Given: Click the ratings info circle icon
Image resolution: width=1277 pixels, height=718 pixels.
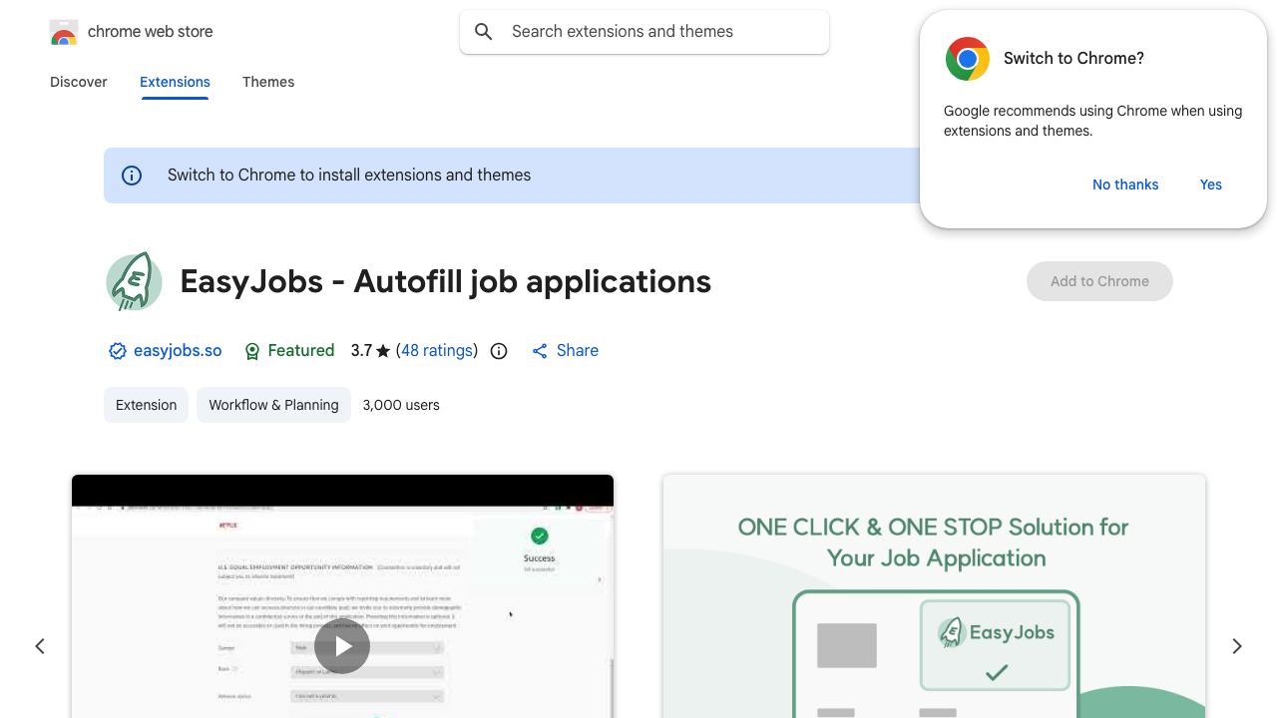Looking at the screenshot, I should (499, 351).
